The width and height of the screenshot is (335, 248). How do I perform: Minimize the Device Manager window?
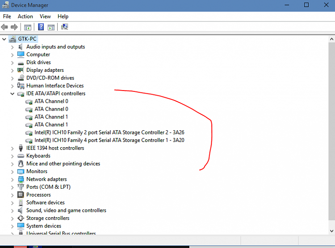(287, 5)
